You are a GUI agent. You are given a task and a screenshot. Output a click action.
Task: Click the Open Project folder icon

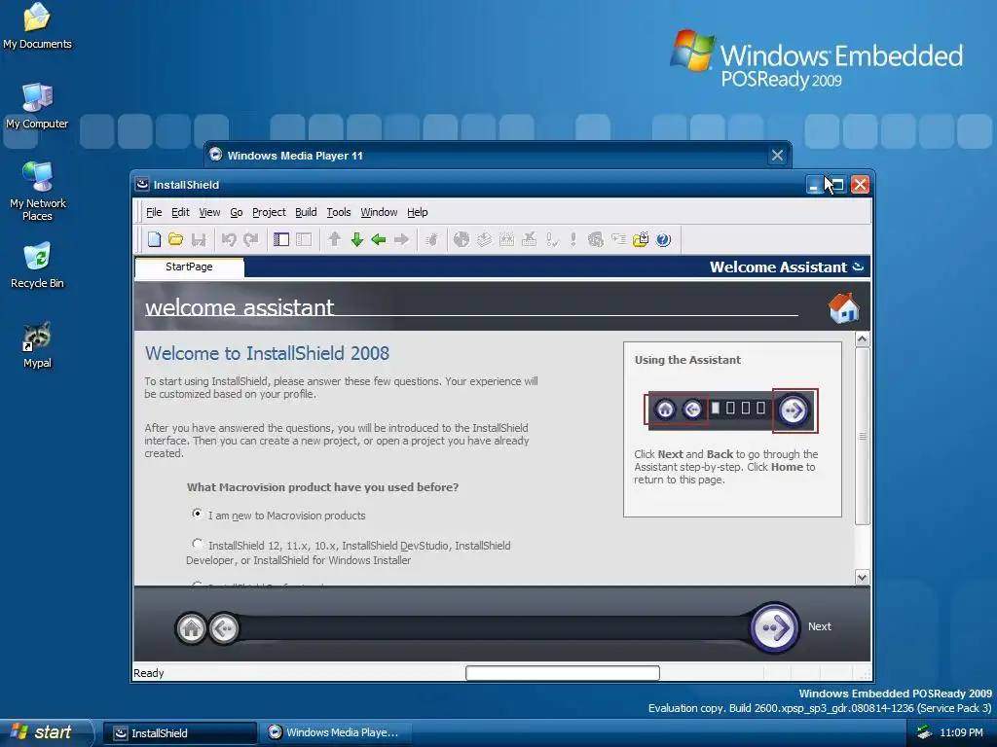pos(175,239)
